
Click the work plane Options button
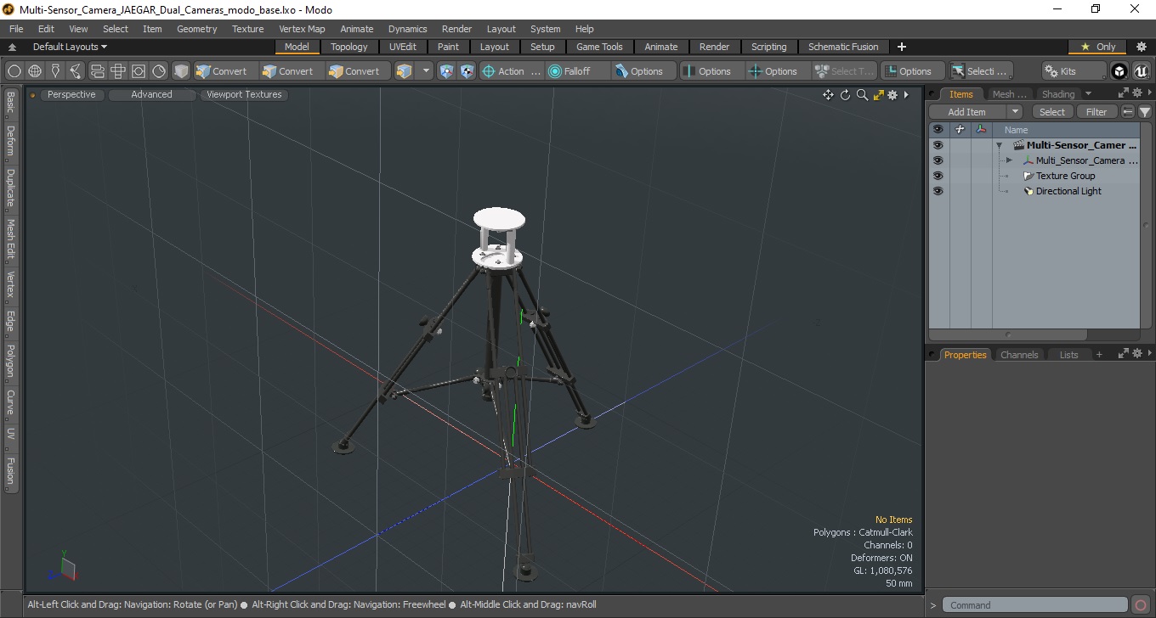pos(913,71)
